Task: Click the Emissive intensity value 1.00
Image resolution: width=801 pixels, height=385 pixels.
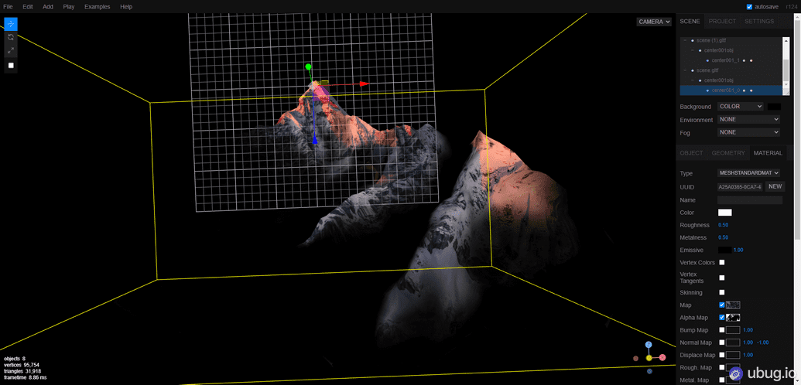Action: [738, 250]
